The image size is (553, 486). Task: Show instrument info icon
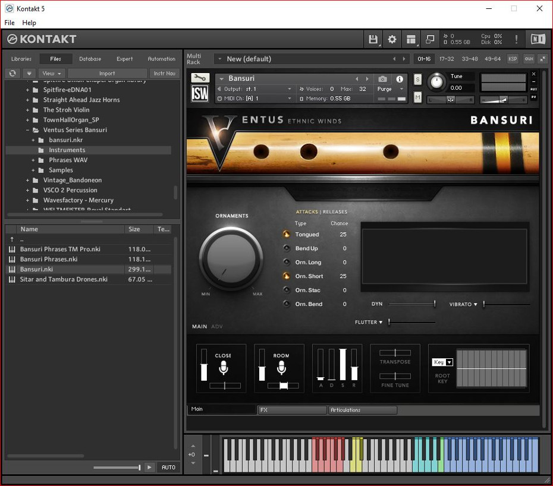point(400,79)
